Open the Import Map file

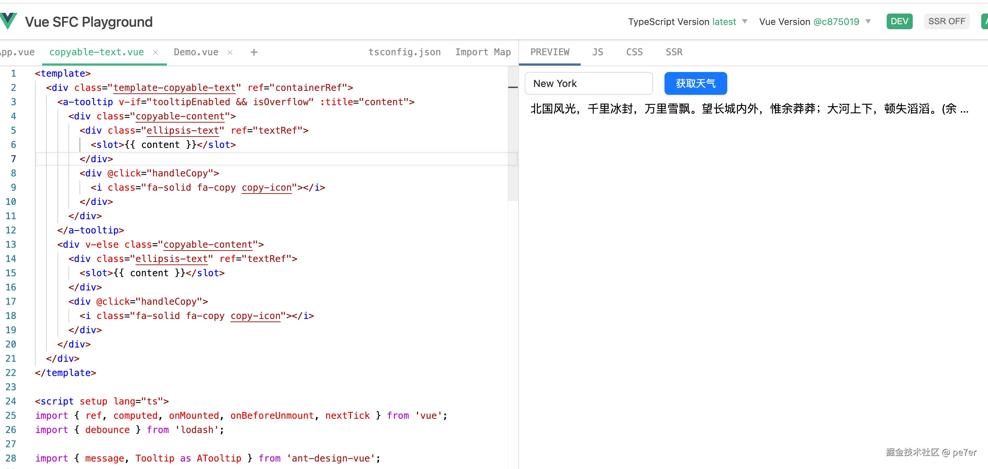click(483, 52)
